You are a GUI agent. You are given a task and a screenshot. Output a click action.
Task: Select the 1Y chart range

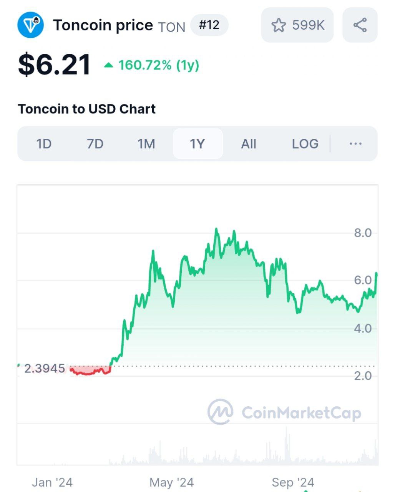[197, 144]
